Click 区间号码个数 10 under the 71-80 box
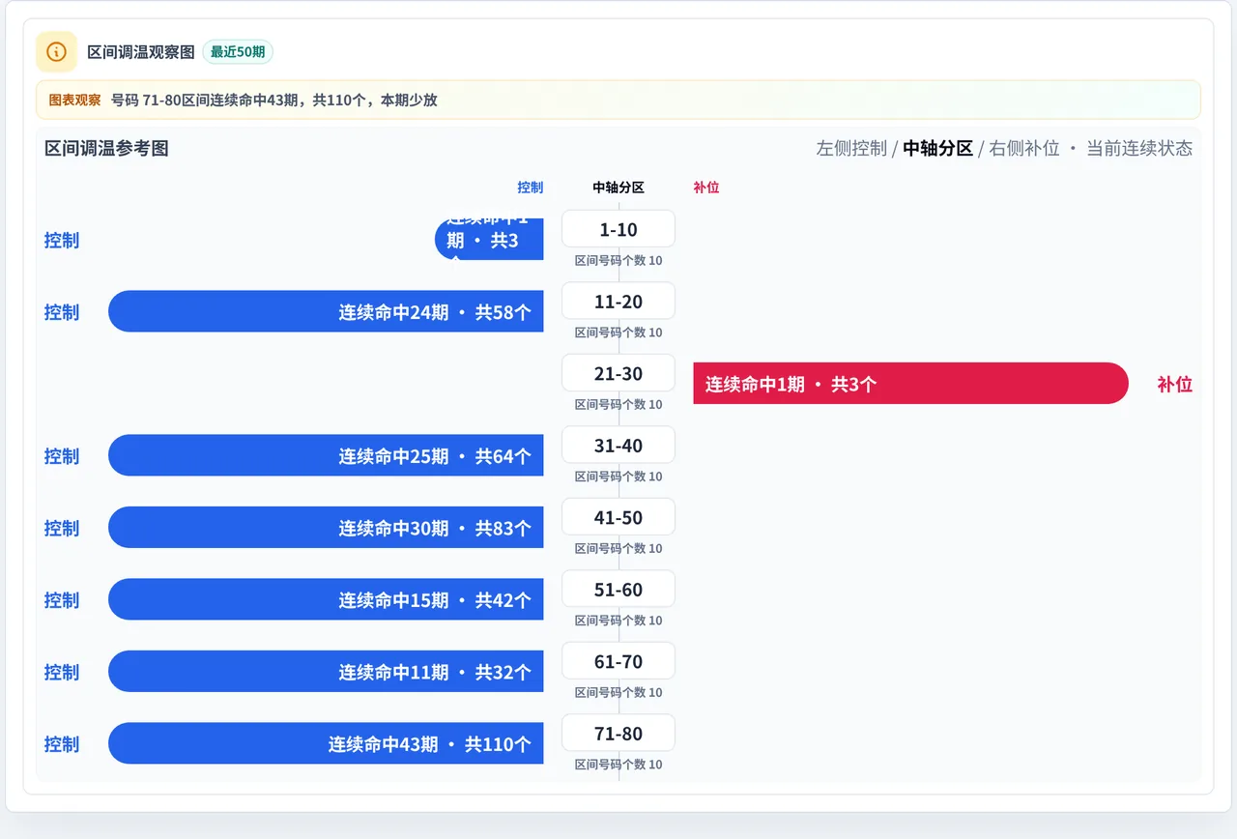Image resolution: width=1237 pixels, height=839 pixels. click(x=618, y=765)
